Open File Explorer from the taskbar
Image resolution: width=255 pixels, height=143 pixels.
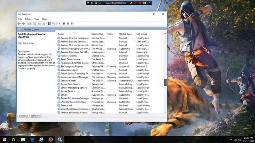(x=23, y=139)
